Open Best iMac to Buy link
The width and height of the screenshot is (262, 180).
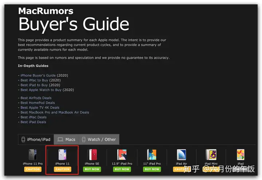click(x=34, y=80)
